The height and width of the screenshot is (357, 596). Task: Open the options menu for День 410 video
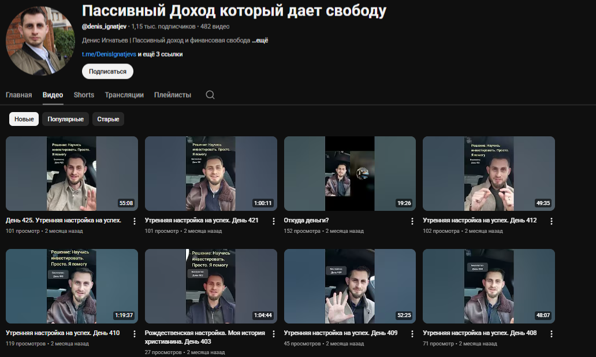[134, 334]
